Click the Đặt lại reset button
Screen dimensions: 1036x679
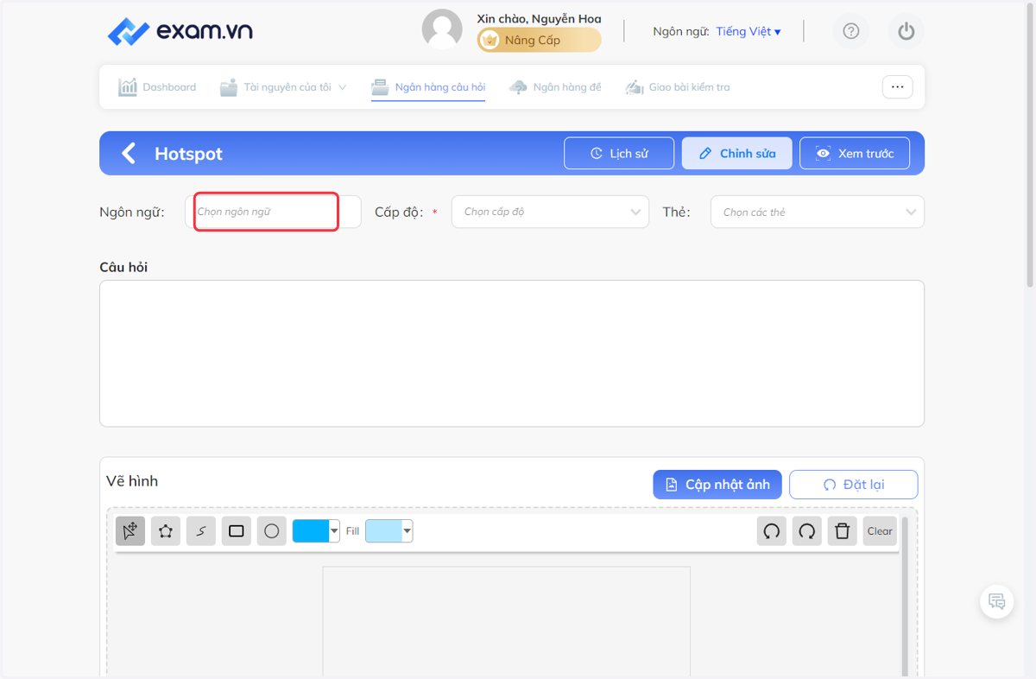click(x=854, y=485)
